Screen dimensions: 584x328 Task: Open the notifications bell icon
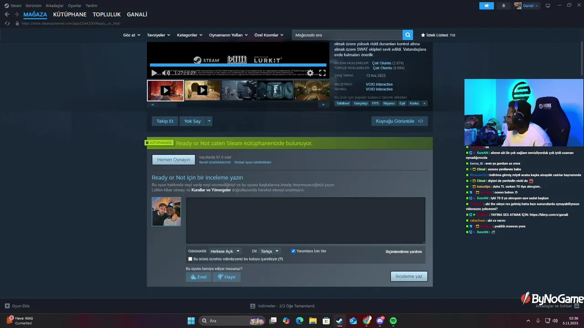(x=504, y=5)
